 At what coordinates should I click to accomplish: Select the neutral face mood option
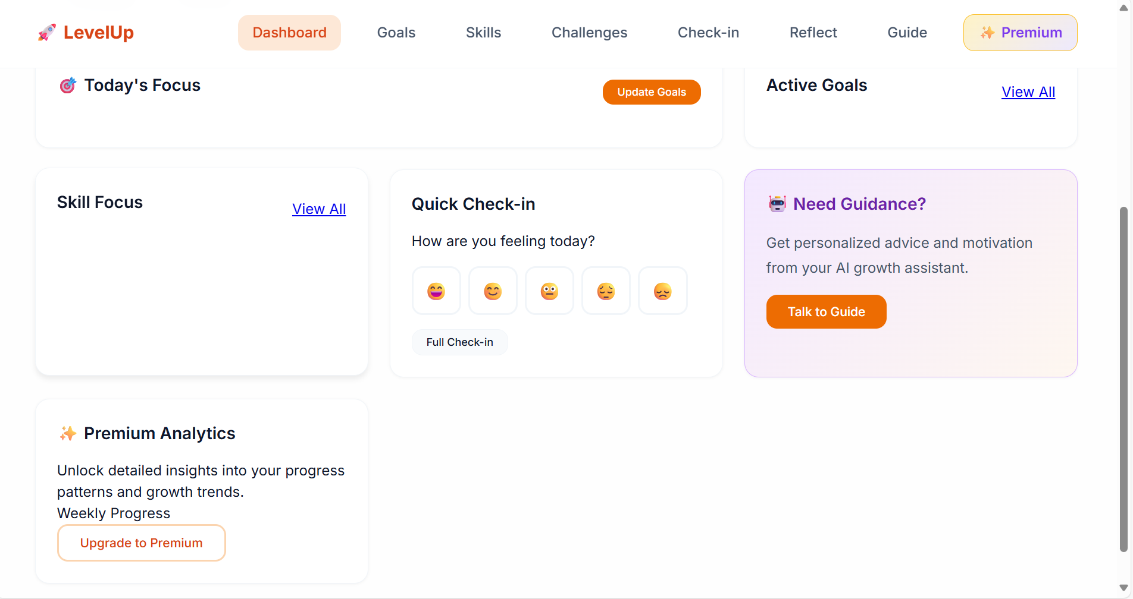[549, 291]
